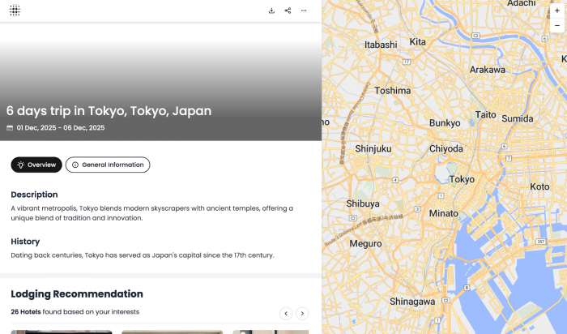Click the calendar icon beside trip dates
The height and width of the screenshot is (334, 567).
(x=10, y=128)
